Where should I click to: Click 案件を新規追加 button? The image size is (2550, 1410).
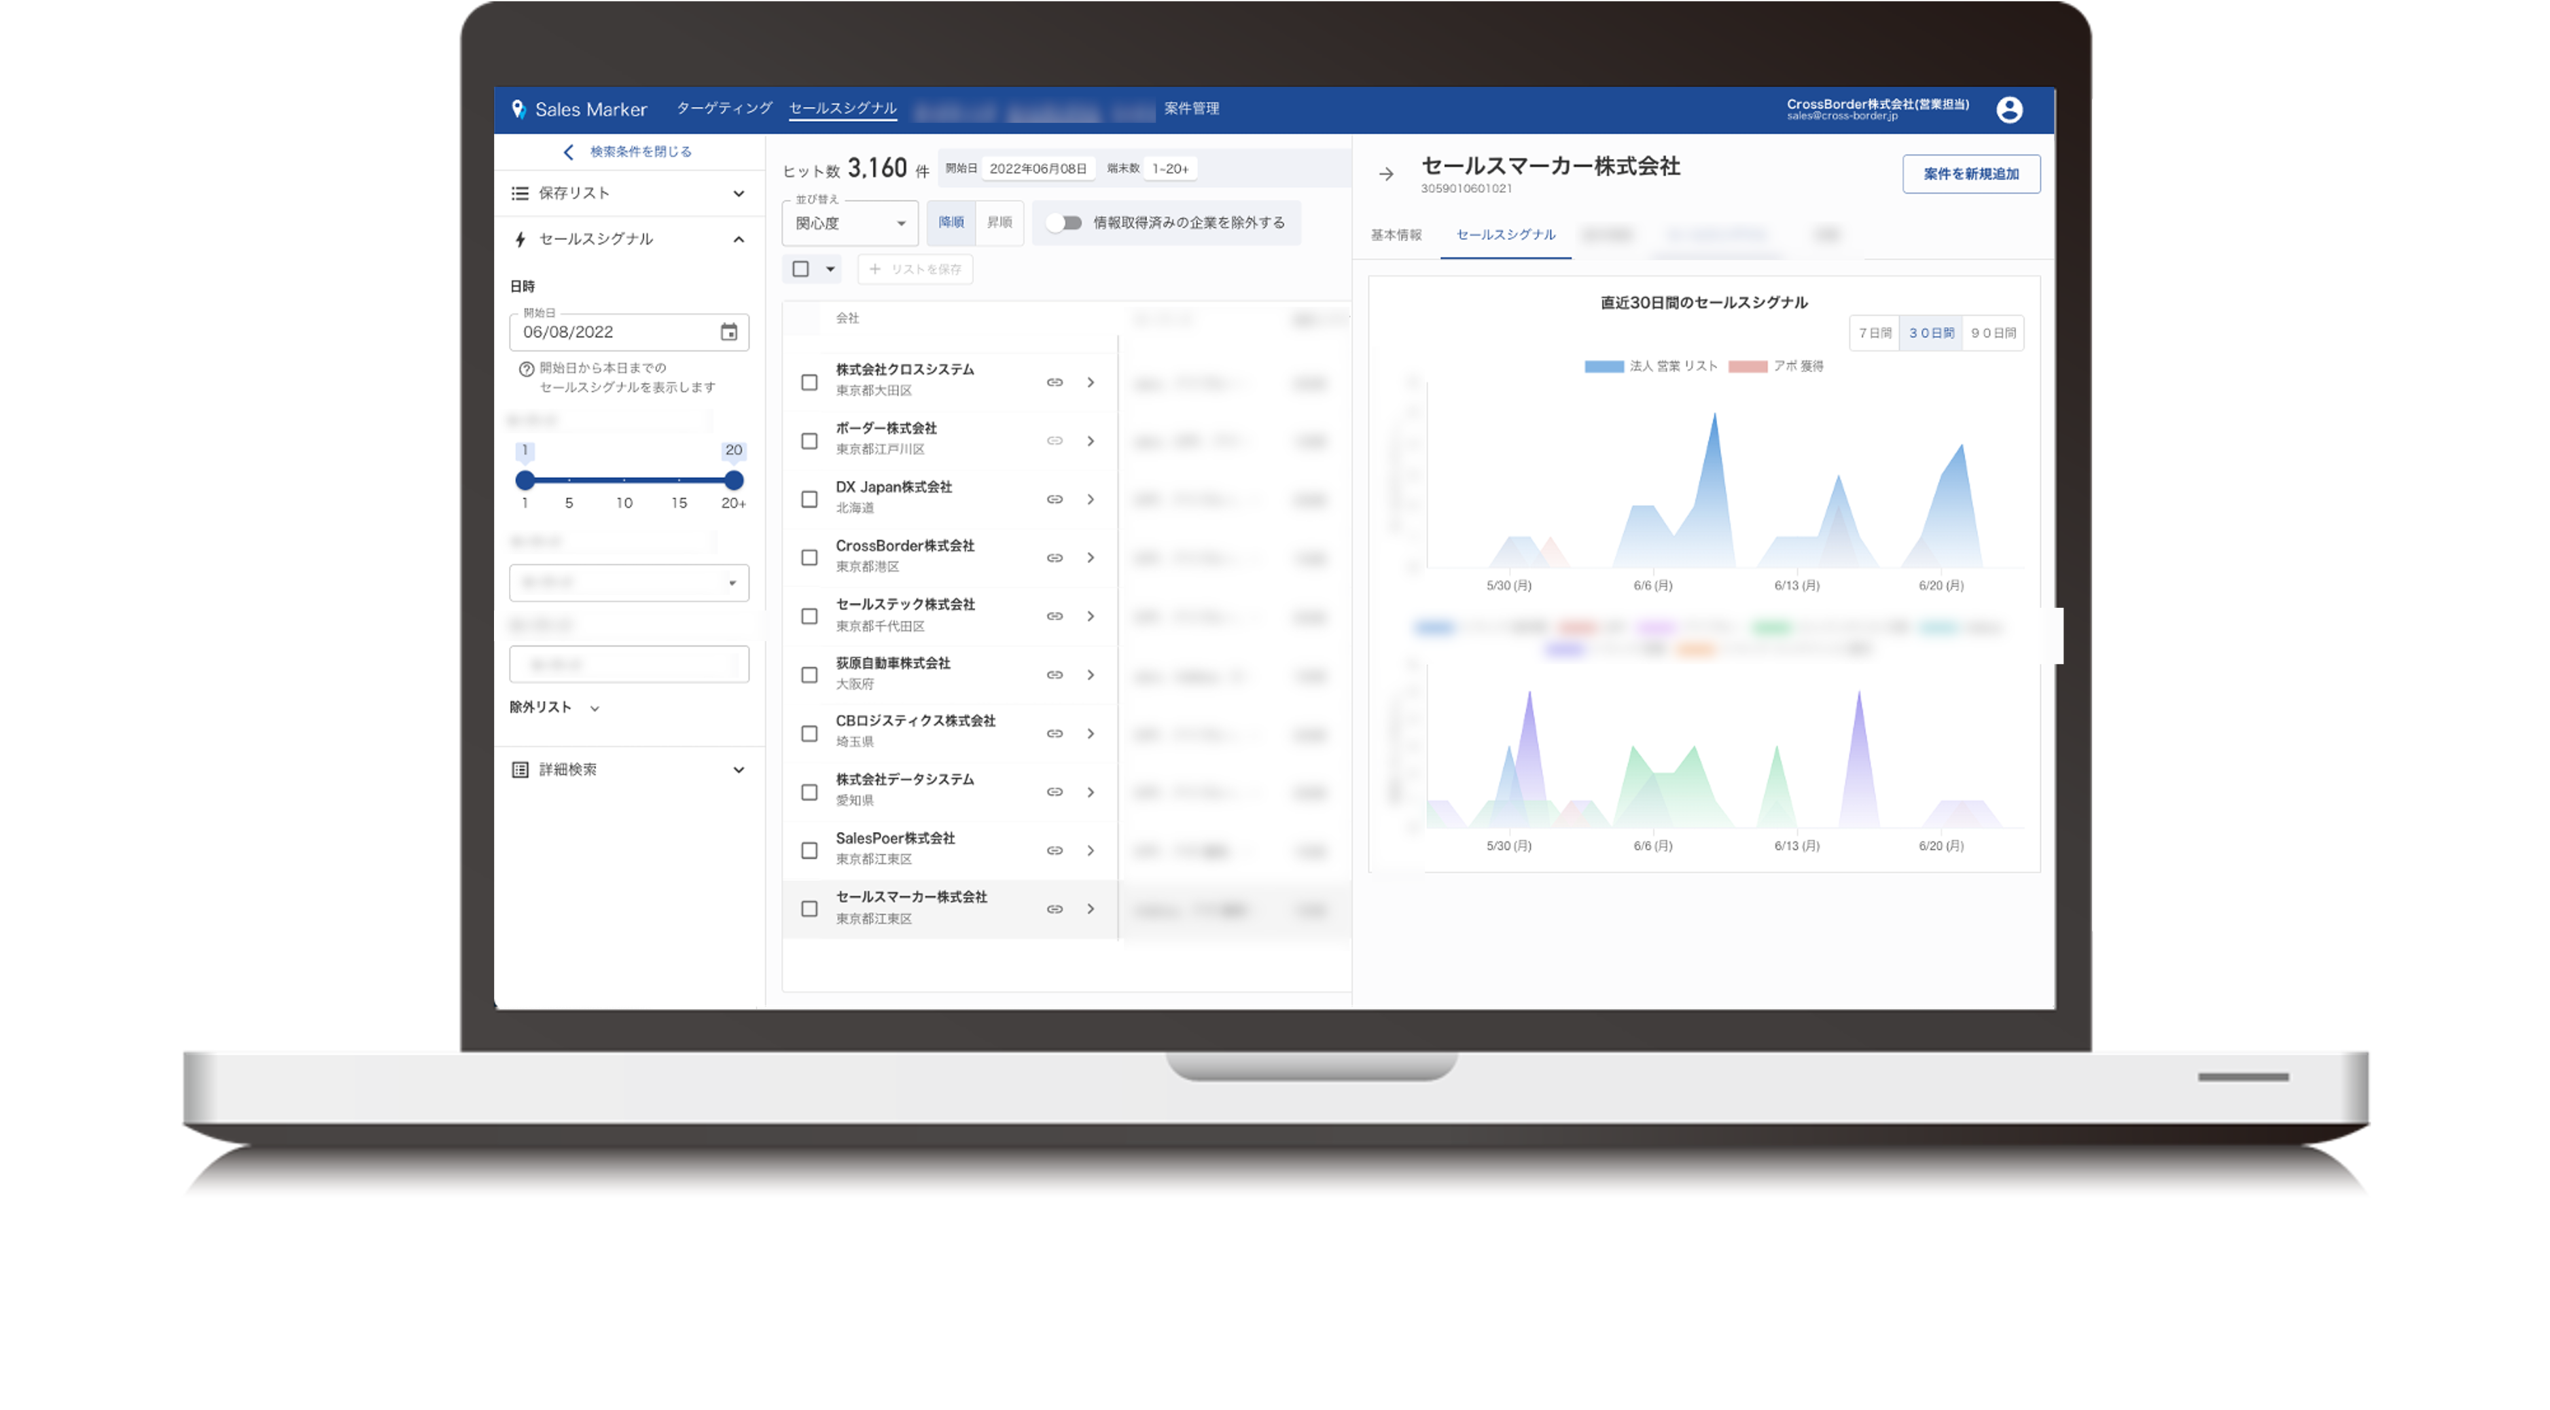[x=1970, y=173]
